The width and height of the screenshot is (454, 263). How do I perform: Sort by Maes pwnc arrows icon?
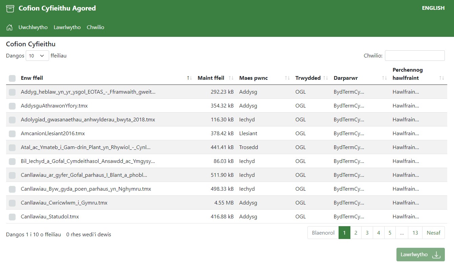click(287, 78)
